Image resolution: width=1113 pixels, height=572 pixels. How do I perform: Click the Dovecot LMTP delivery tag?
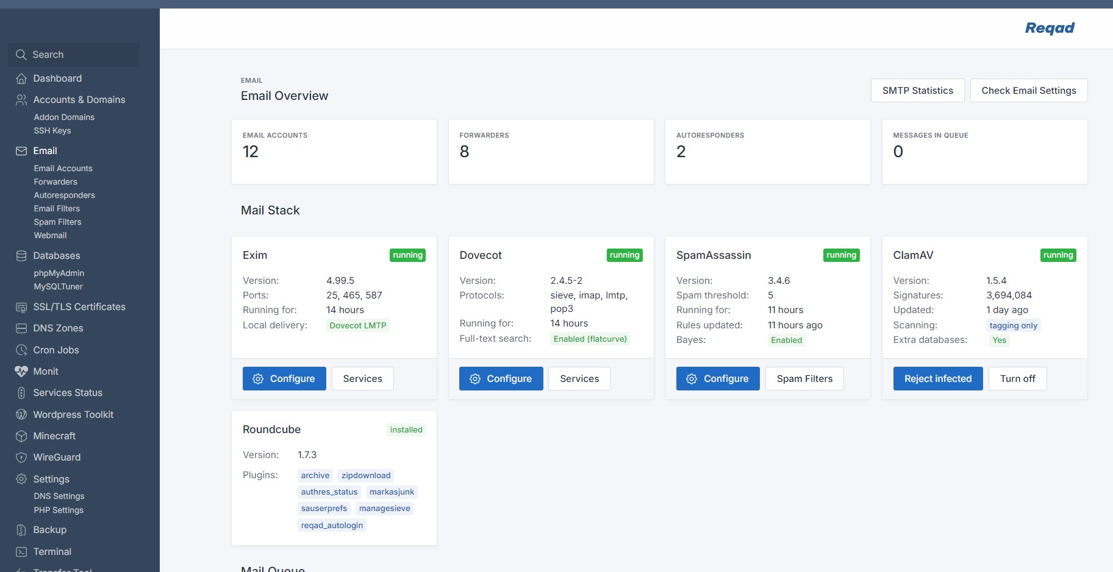[358, 326]
